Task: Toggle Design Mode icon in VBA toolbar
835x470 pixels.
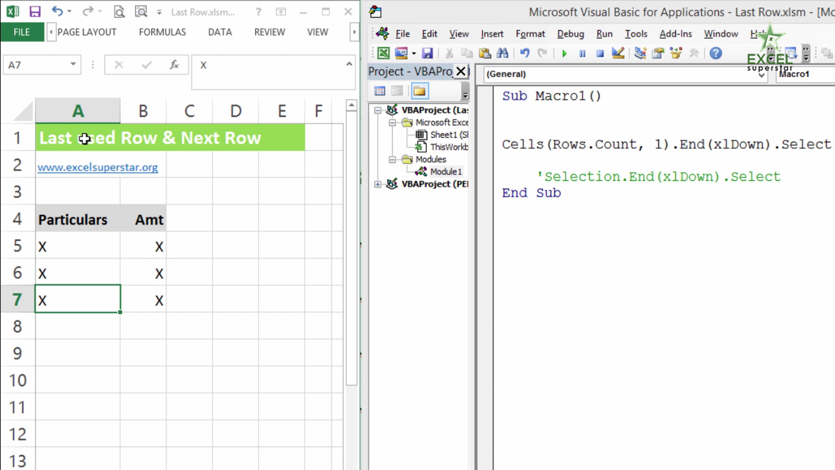Action: tap(618, 53)
